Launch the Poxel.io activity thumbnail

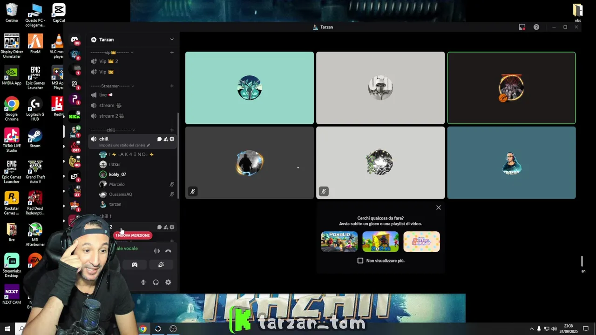339,241
